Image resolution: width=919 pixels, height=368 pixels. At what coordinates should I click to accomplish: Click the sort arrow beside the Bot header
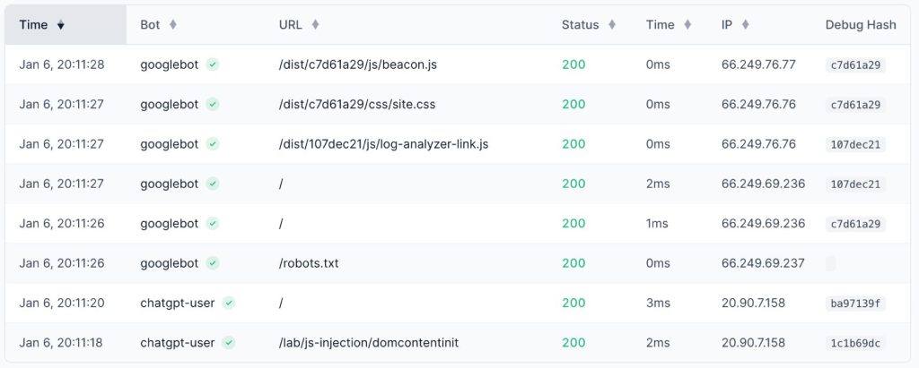coord(173,25)
